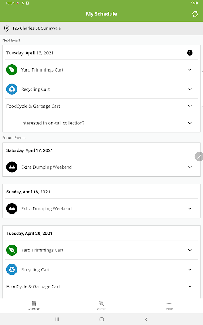Select the Calendar tab
This screenshot has width=203, height=325.
(x=34, y=305)
